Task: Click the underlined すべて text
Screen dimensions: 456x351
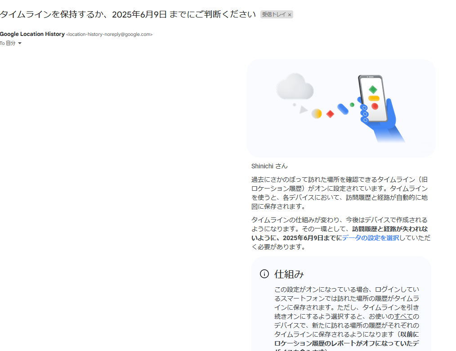Action: (x=403, y=316)
